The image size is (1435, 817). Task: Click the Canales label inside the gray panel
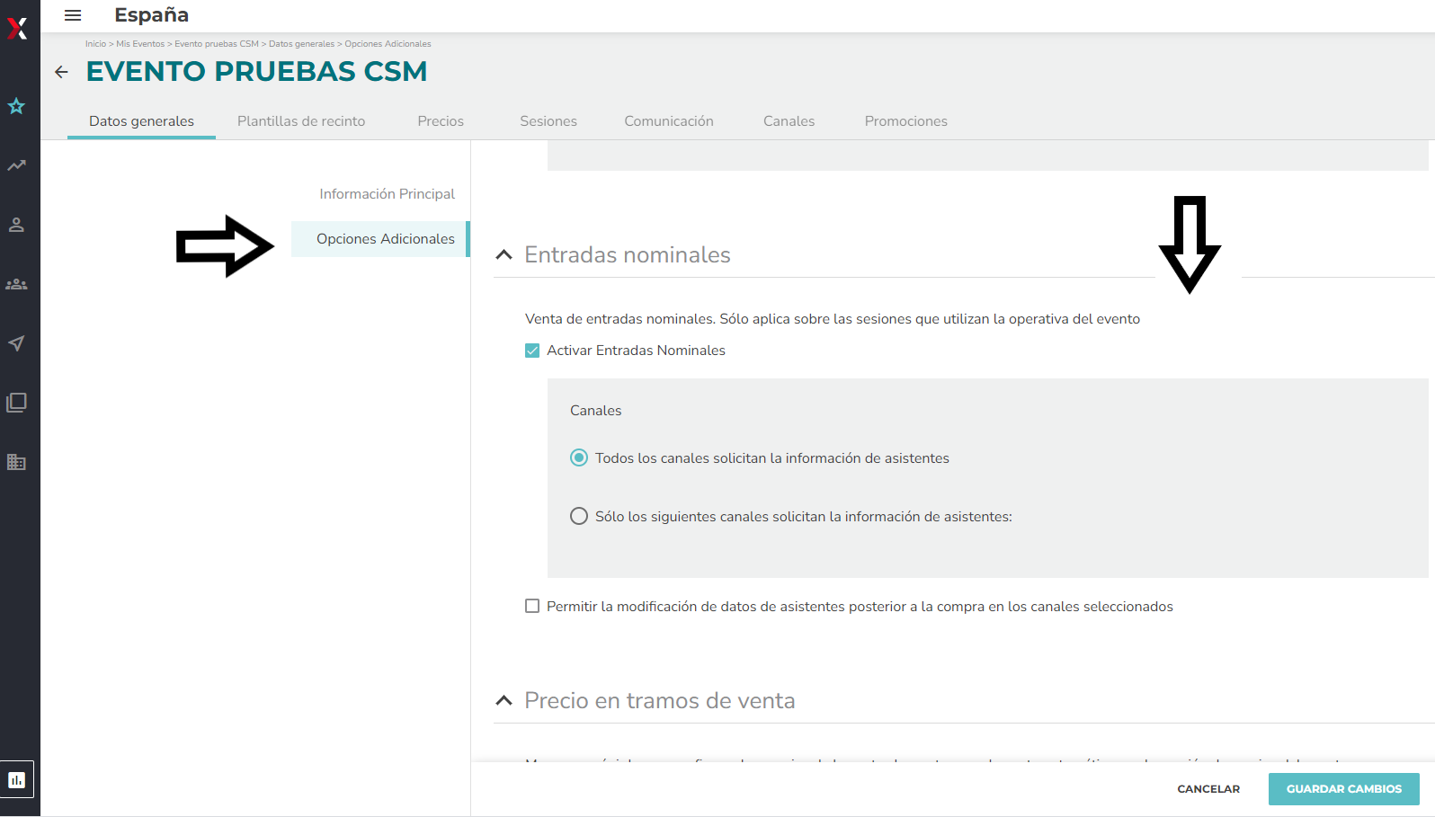coord(595,411)
